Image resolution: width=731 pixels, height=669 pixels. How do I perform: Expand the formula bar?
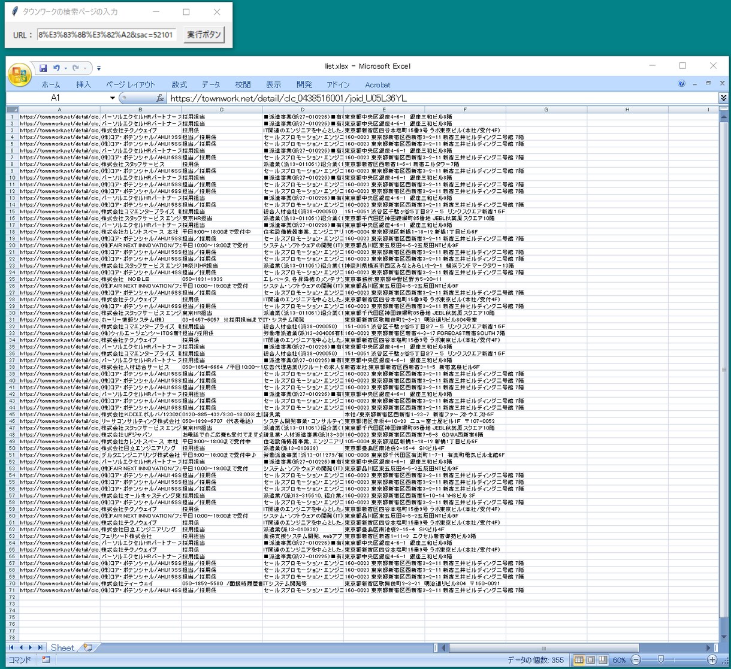[723, 98]
